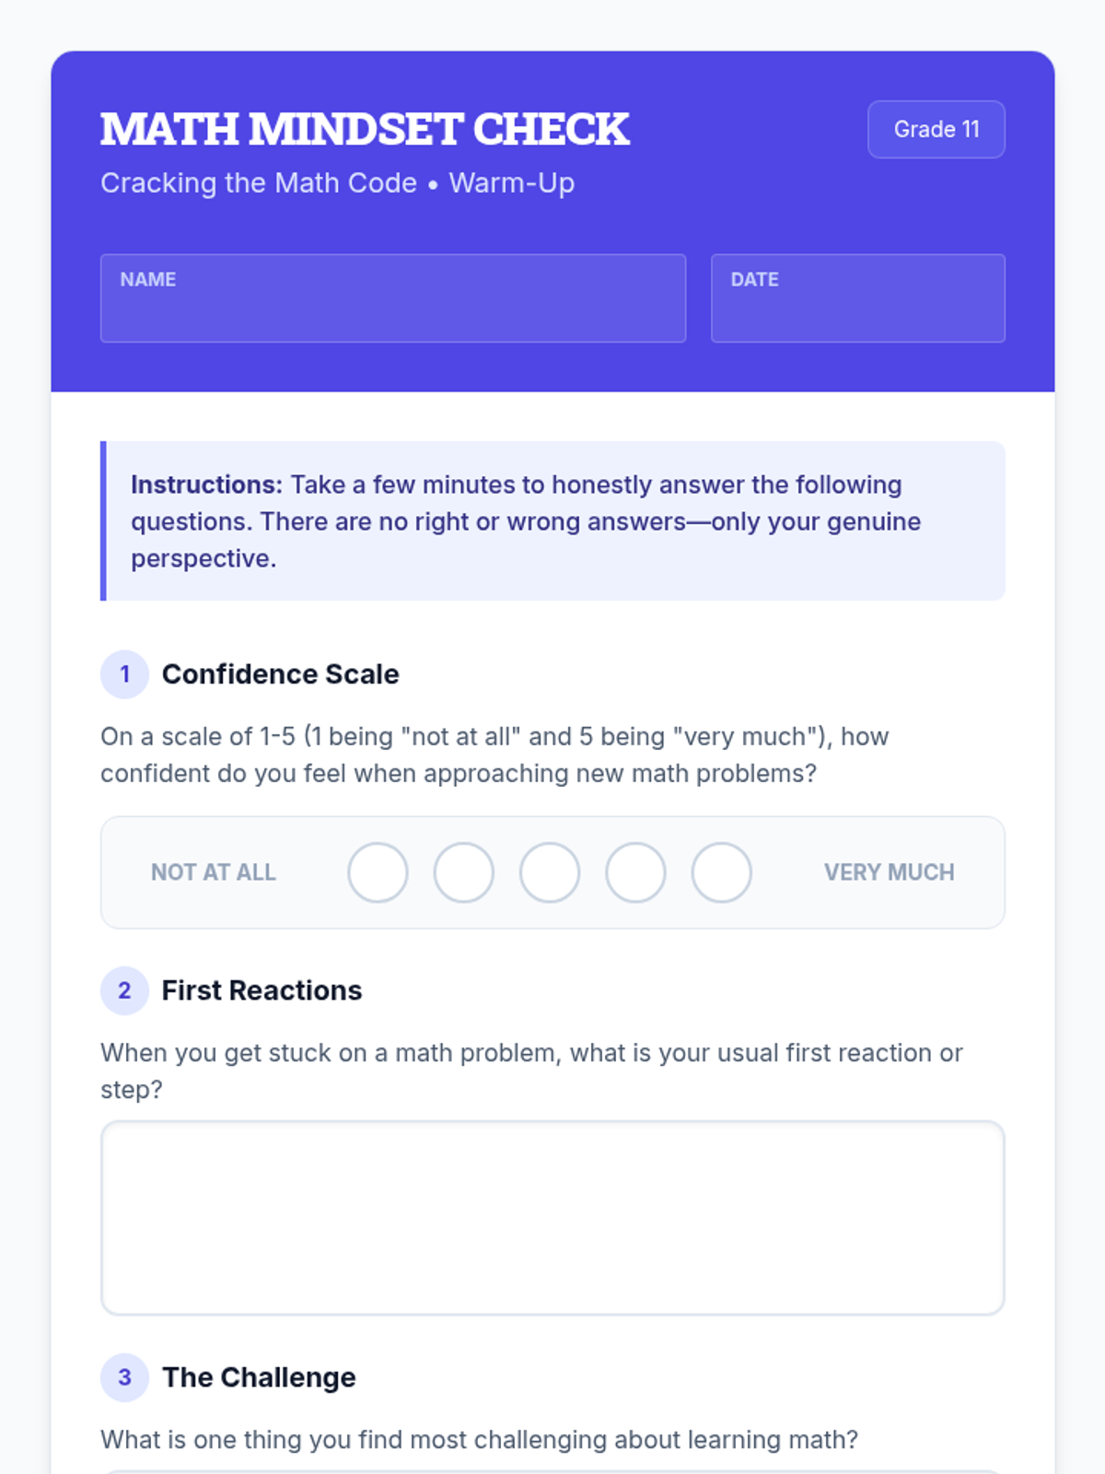Click the Instructions callout box

[x=552, y=521]
